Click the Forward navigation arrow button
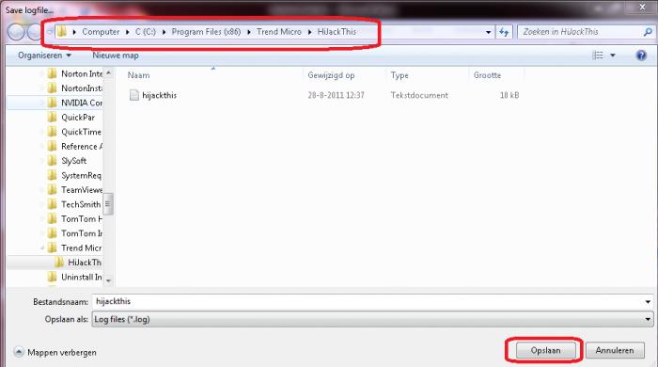 [34, 32]
